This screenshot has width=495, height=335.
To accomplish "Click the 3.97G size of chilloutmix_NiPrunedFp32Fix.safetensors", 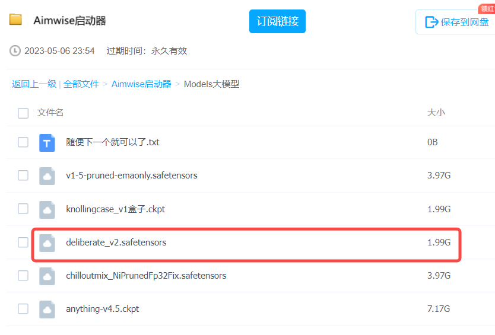I will pos(439,276).
